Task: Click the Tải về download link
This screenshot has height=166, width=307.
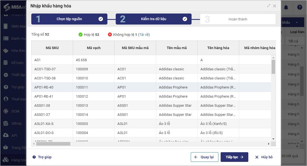Action: pos(144,35)
